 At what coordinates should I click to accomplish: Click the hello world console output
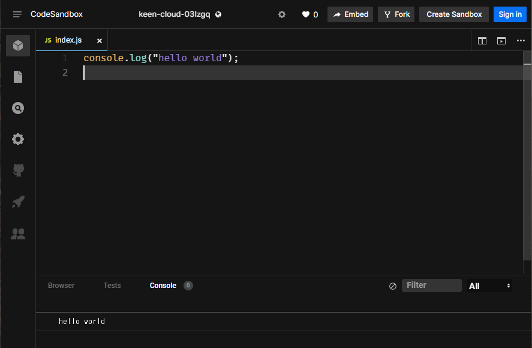[82, 321]
